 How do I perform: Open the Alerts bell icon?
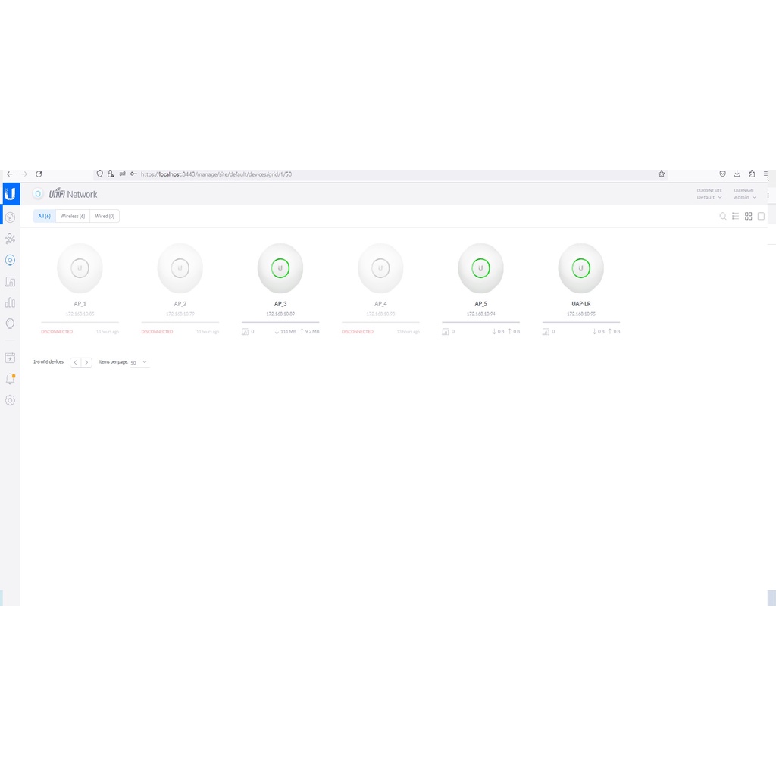[x=10, y=379]
